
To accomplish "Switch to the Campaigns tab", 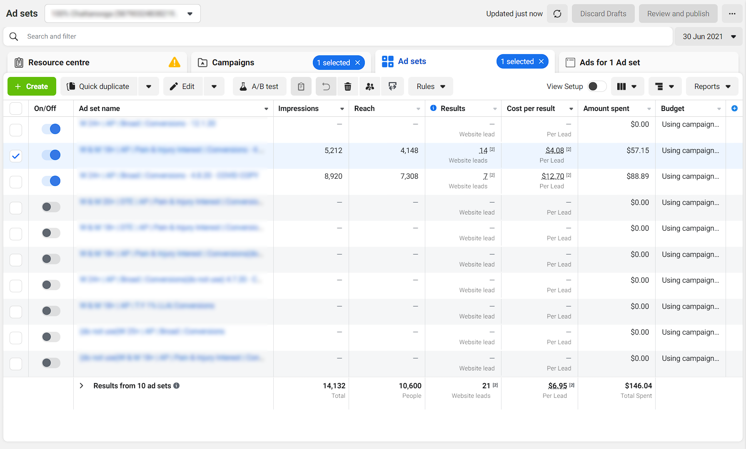I will [233, 62].
